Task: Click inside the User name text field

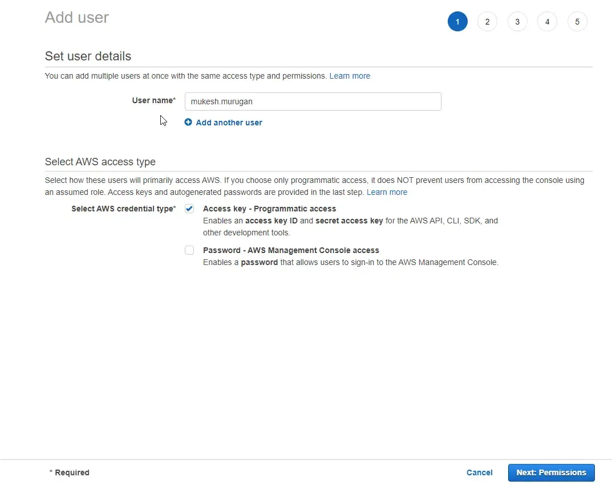Action: point(313,101)
